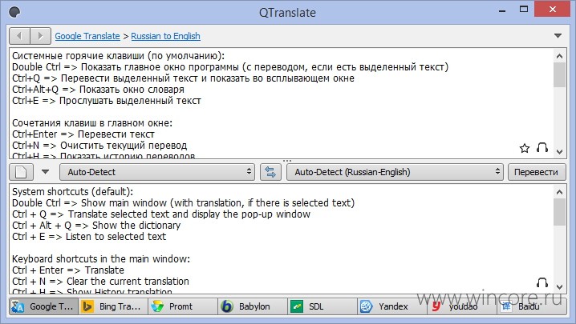The height and width of the screenshot is (324, 576).
Task: Click translated line 'Keyboard shortcuts in the main window:'
Action: [x=101, y=258]
